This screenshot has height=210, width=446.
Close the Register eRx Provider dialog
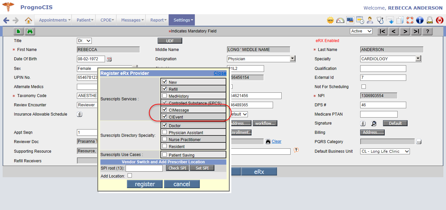(x=220, y=73)
